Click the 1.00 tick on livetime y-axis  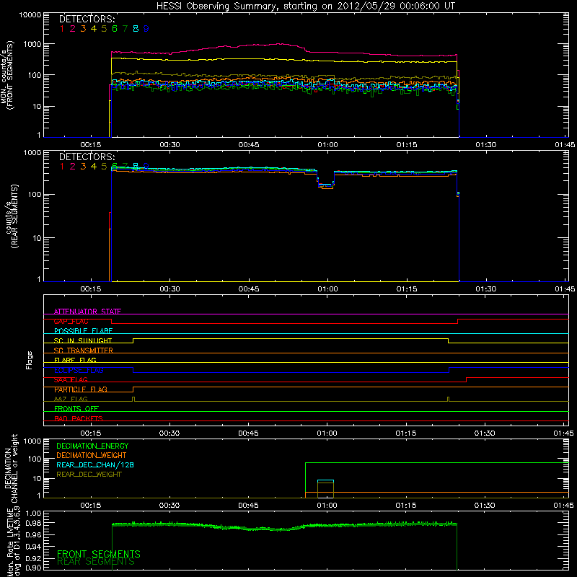pos(33,513)
